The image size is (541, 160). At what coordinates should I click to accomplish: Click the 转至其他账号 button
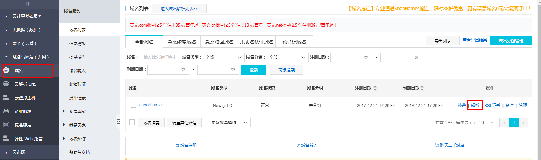(184, 123)
